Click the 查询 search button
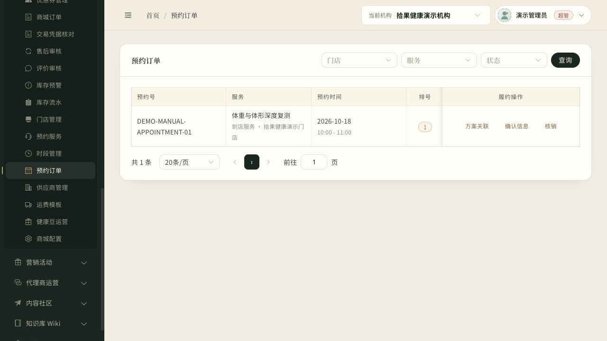This screenshot has width=607, height=341. click(x=565, y=60)
